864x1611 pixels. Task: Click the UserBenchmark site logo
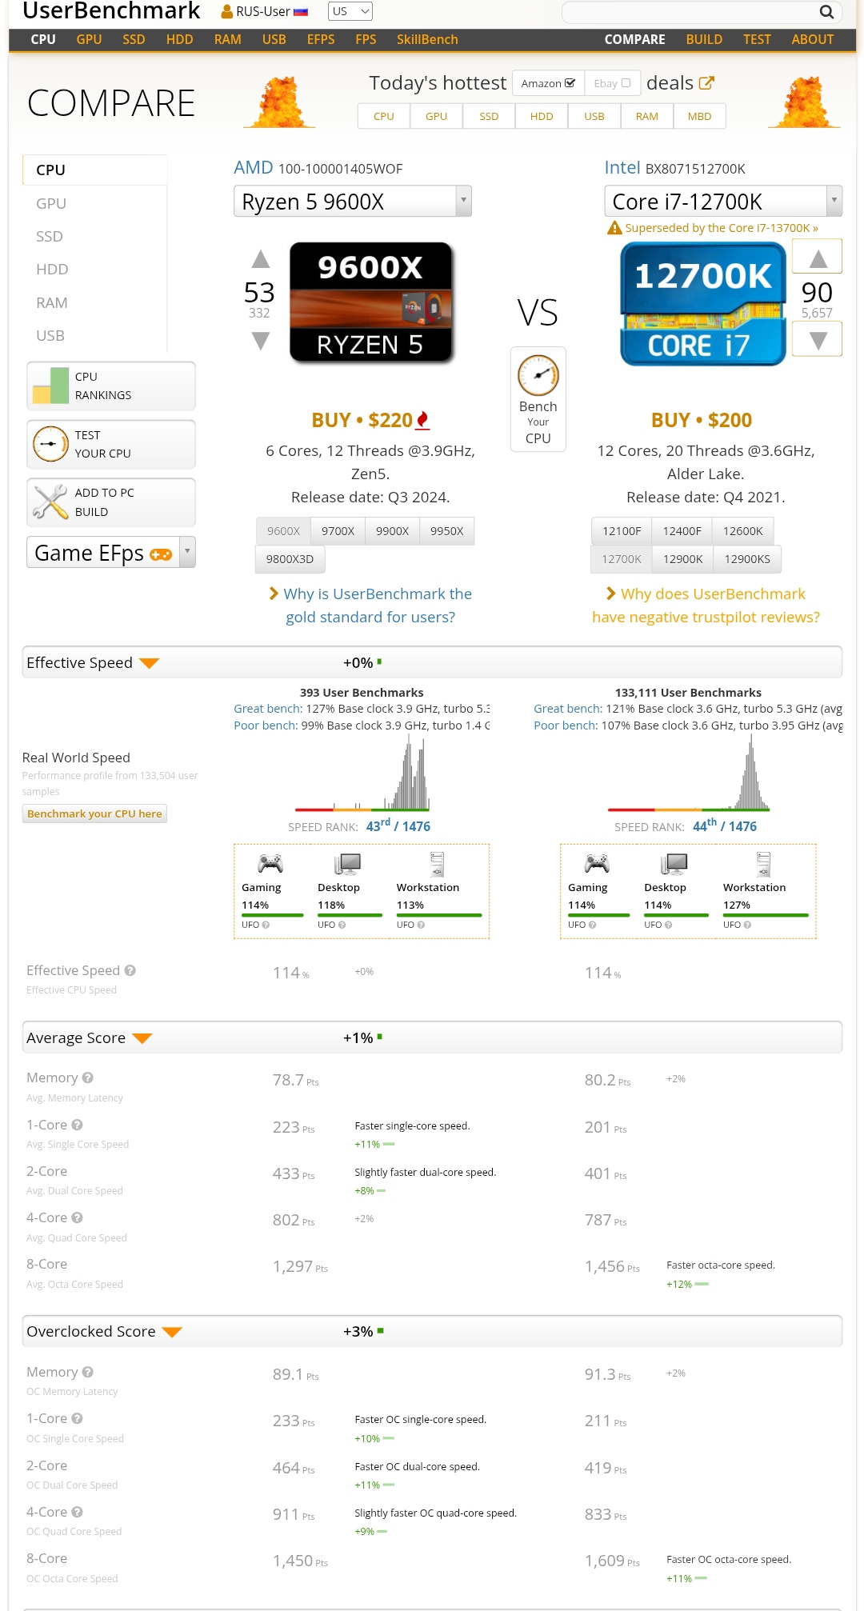pyautogui.click(x=111, y=10)
